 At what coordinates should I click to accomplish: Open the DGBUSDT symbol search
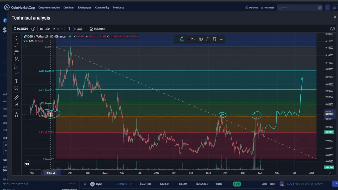click(21, 29)
